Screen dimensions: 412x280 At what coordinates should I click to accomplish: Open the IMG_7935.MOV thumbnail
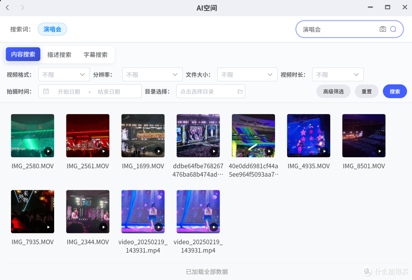32,211
